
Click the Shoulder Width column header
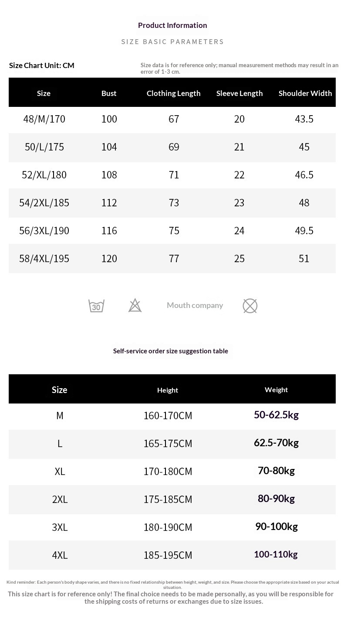[305, 93]
